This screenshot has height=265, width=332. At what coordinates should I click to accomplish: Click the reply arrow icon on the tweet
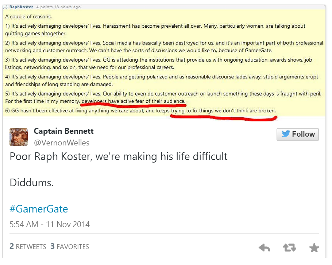pyautogui.click(x=264, y=248)
